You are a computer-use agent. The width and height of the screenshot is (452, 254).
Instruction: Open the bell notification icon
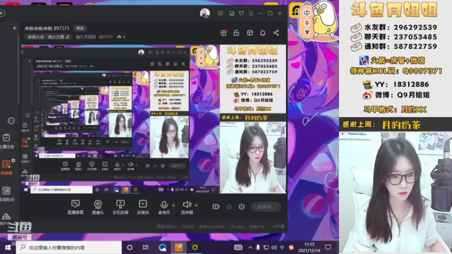[263, 33]
